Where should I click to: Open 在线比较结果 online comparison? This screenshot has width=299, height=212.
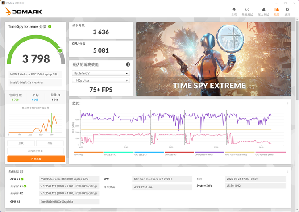point(36,151)
